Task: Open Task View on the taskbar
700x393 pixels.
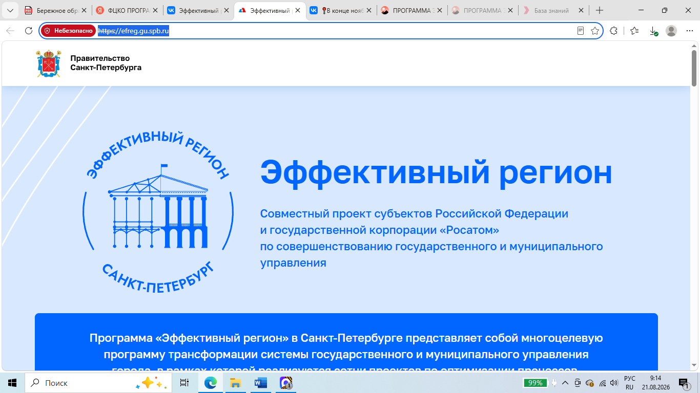Action: click(184, 383)
